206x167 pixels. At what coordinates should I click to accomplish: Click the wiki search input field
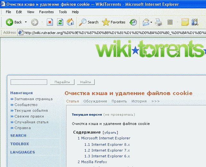pos(29,82)
